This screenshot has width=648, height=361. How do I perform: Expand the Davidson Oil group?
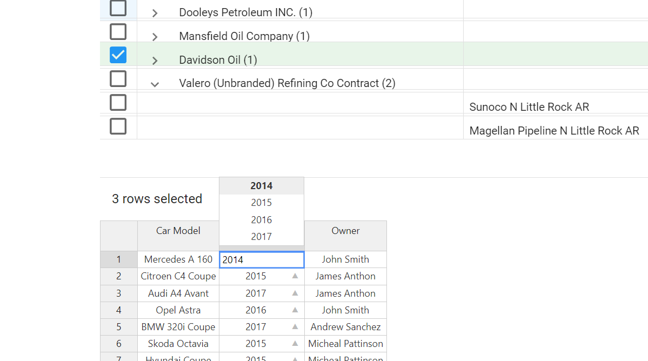155,61
